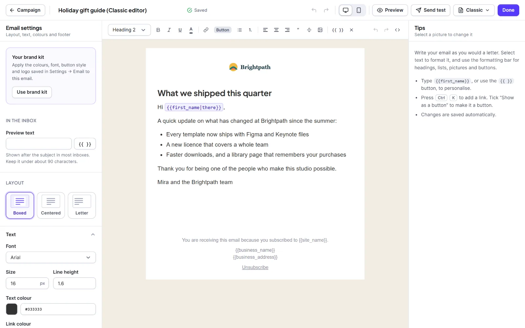
Task: Insert a merge tag from formatting bar
Action: tap(338, 30)
